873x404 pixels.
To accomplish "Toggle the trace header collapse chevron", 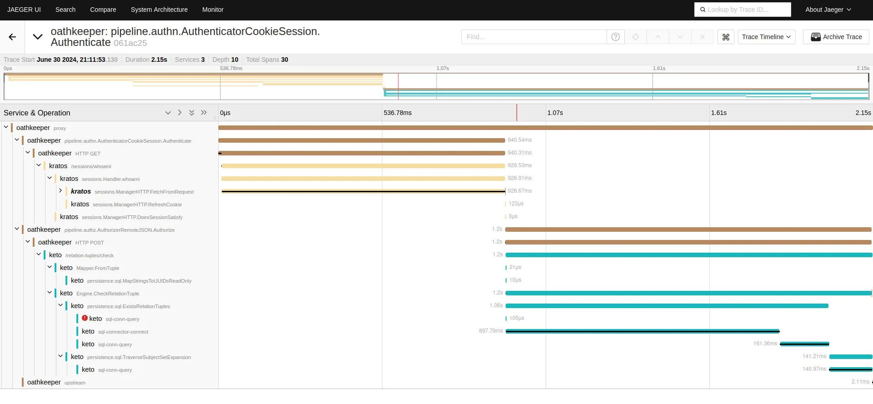I will click(38, 37).
